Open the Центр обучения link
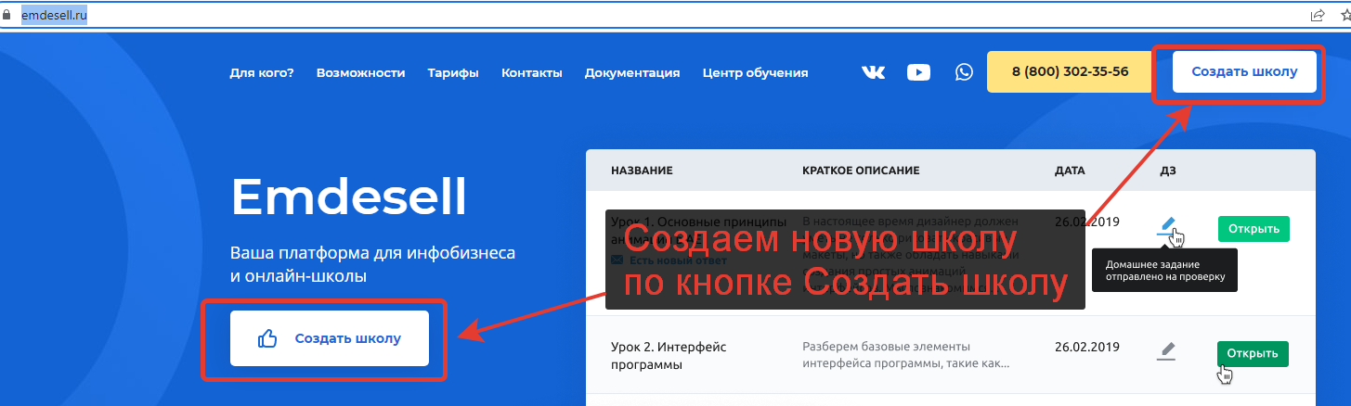Screen dimensions: 1351x406 point(755,72)
